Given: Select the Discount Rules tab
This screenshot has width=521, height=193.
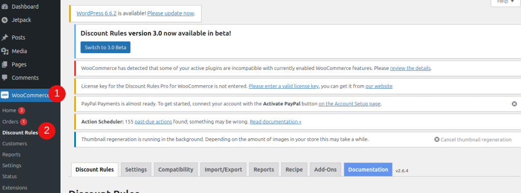Looking at the screenshot, I should point(95,170).
